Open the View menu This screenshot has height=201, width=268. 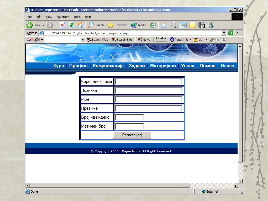[49, 17]
